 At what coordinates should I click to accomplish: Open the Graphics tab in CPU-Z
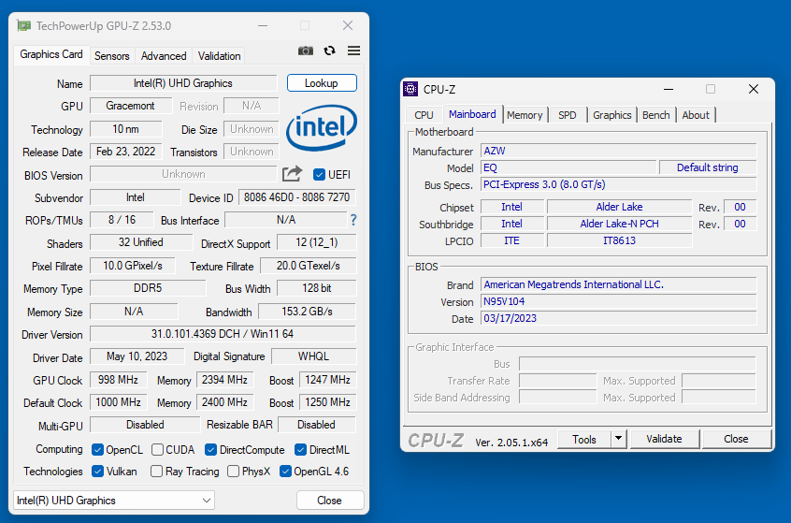[611, 115]
